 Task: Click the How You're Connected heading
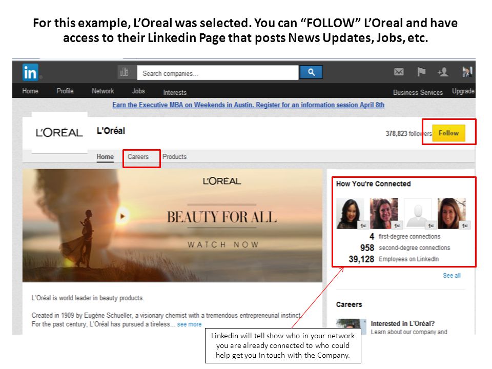click(x=374, y=184)
